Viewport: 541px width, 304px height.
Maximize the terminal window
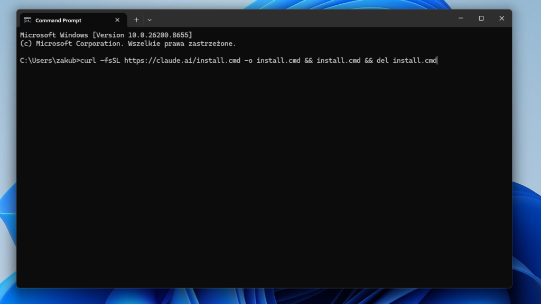[481, 18]
